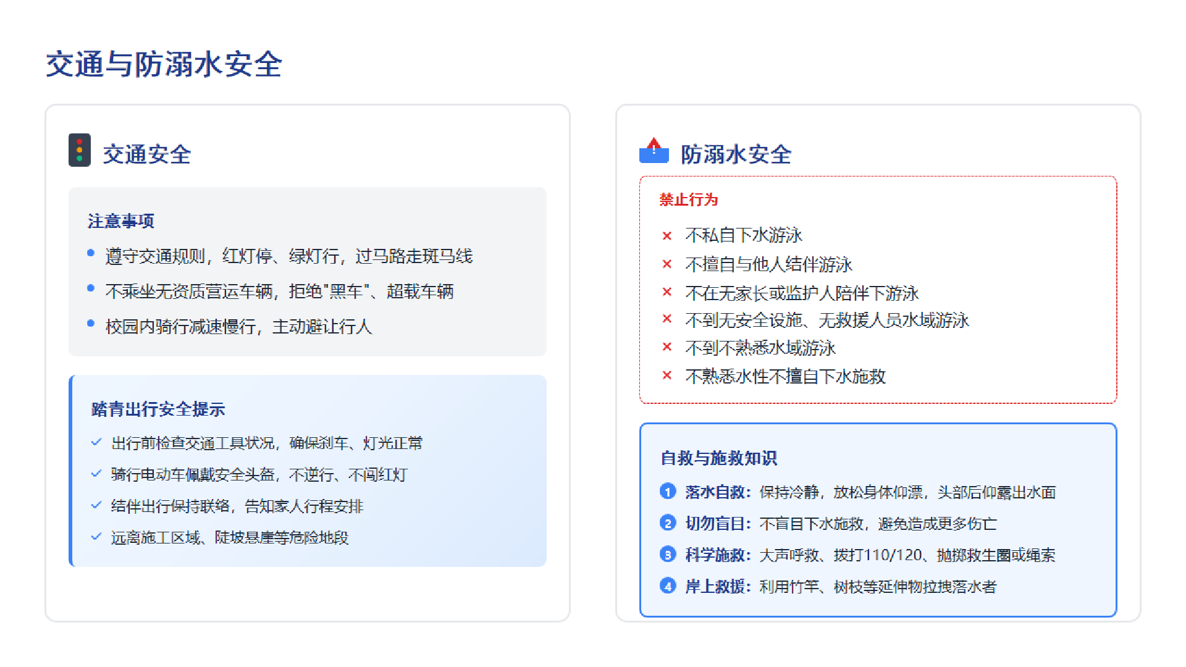Select the 交通安全 heading

(147, 154)
